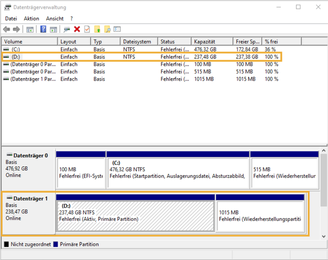Open the Help toolbar icon with question mark
The height and width of the screenshot is (260, 328).
point(43,29)
